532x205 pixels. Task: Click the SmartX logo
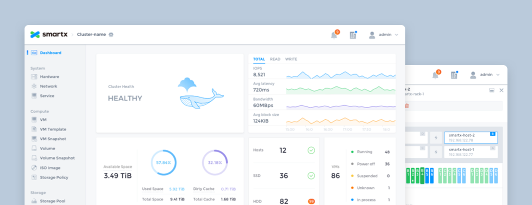click(x=48, y=34)
